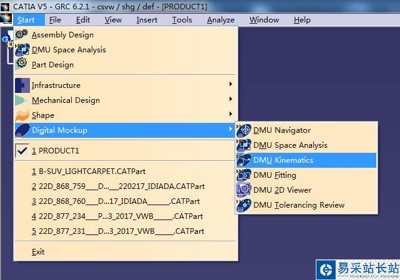The height and width of the screenshot is (280, 400).
Task: Open the Tools menu
Action: point(182,20)
